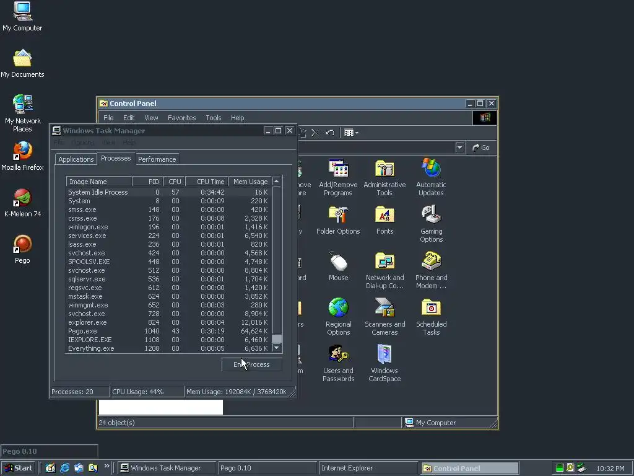The image size is (634, 476).
Task: Select the explorer.exe process row
Action: pyautogui.click(x=168, y=322)
